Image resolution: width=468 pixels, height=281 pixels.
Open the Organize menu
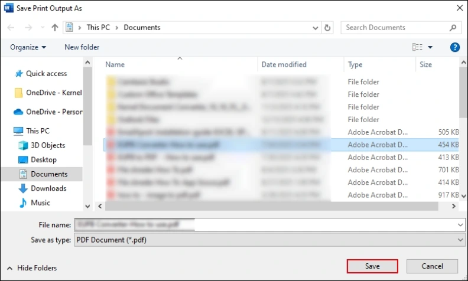click(x=28, y=47)
